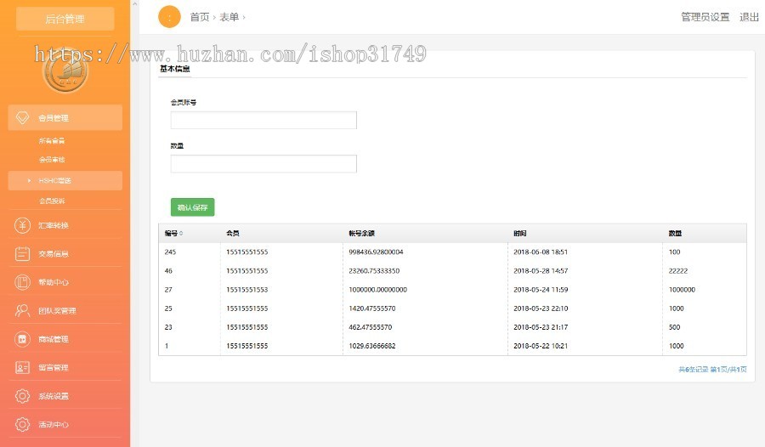Open the 会员投诉 submenu item
765x447 pixels.
pos(52,201)
